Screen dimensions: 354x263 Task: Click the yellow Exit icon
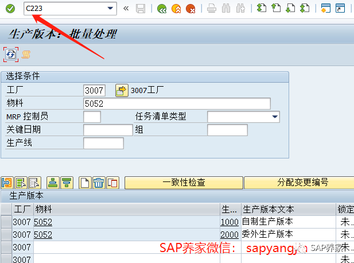click(x=176, y=9)
